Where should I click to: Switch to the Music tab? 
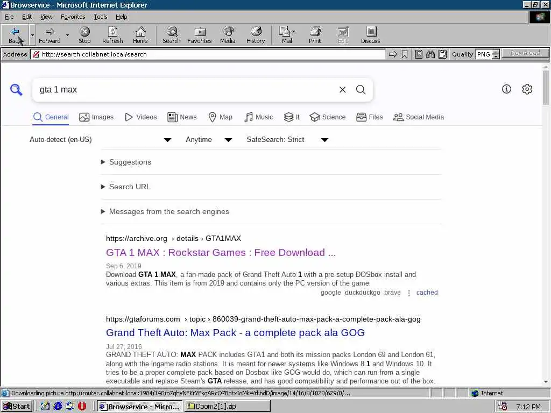[258, 117]
